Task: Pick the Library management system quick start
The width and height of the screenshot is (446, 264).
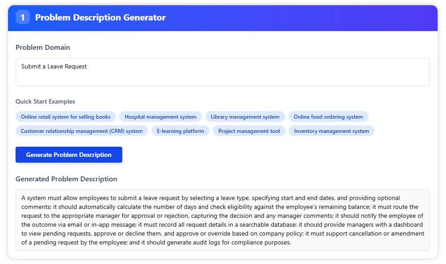Action: 245,117
